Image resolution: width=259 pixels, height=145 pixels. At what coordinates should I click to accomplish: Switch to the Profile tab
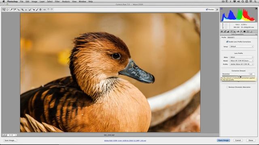(x=224, y=37)
